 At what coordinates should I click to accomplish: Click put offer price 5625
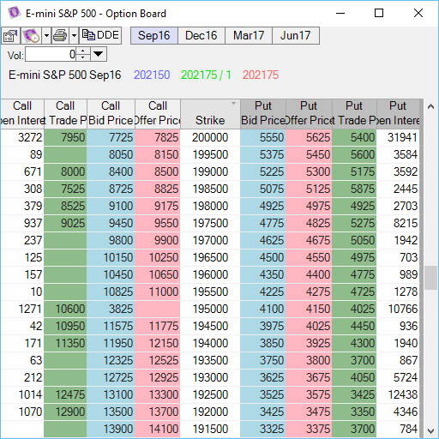[309, 138]
